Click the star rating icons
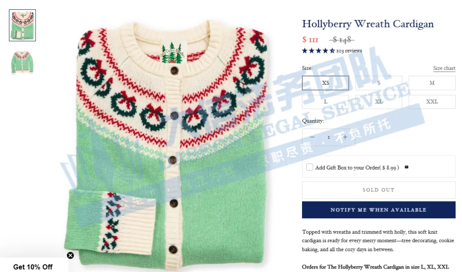462x272 pixels. pos(319,50)
